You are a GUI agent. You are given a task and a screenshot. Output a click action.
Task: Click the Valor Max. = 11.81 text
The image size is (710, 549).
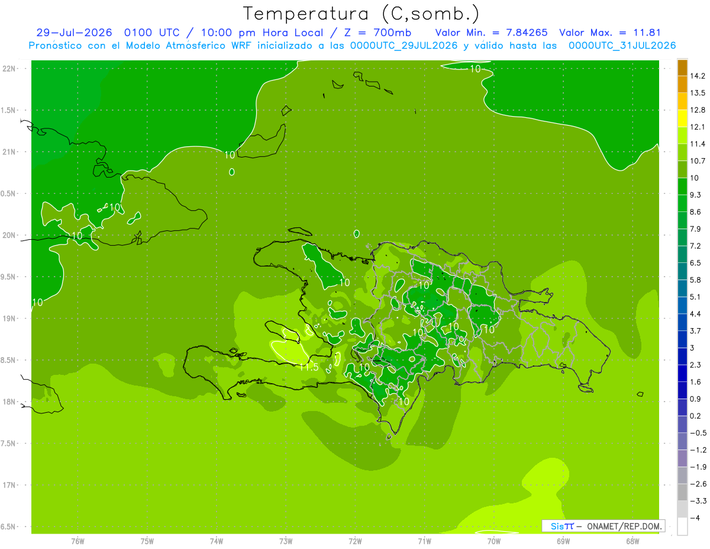point(610,33)
